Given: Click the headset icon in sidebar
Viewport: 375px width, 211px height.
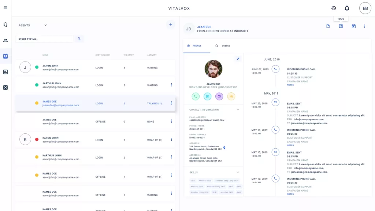Looking at the screenshot, I should click(x=5, y=25).
